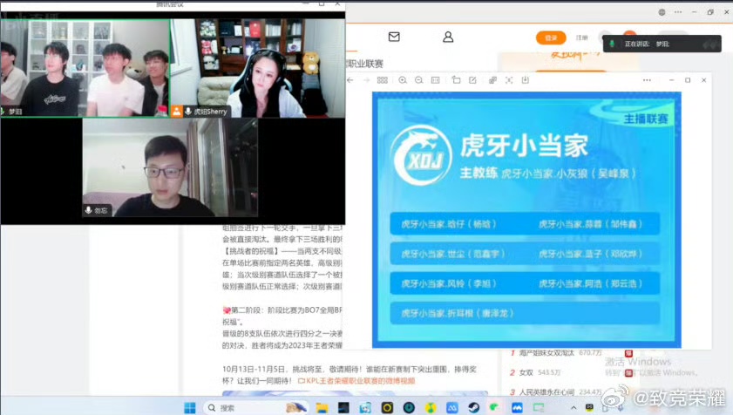
Task: Open the edit tool in image viewer
Action: point(472,80)
